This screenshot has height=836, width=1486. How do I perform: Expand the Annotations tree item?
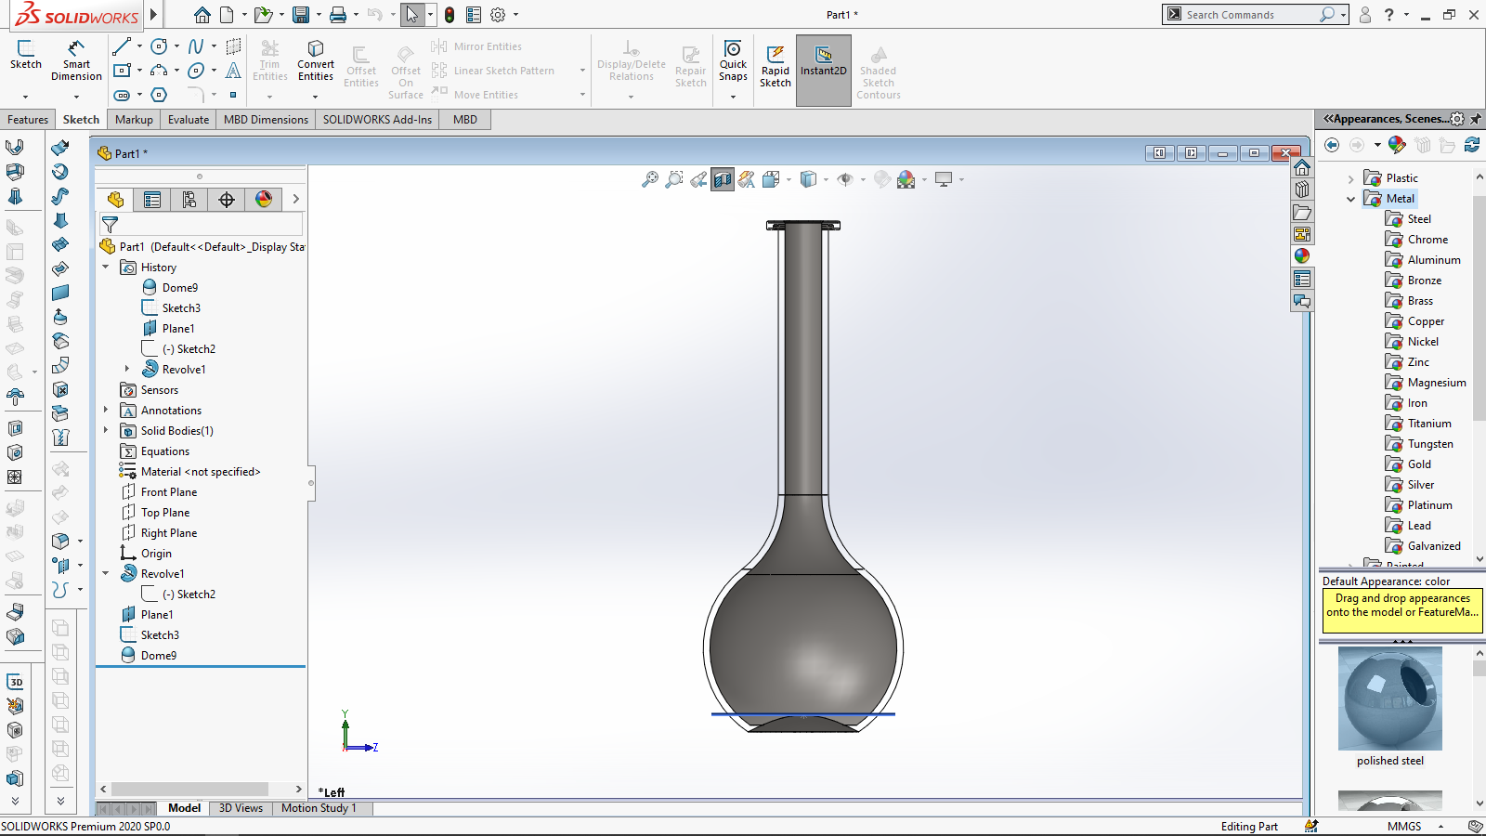tap(105, 410)
